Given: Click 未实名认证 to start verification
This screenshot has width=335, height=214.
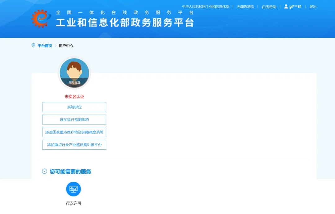Looking at the screenshot, I should pos(74,96).
